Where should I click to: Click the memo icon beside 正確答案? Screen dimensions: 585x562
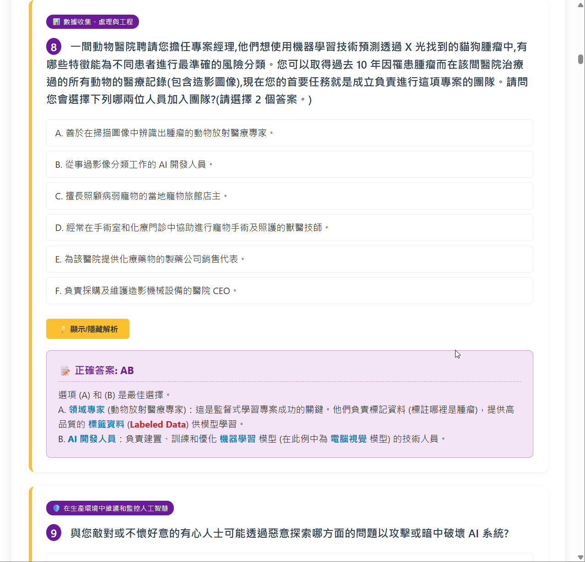65,371
